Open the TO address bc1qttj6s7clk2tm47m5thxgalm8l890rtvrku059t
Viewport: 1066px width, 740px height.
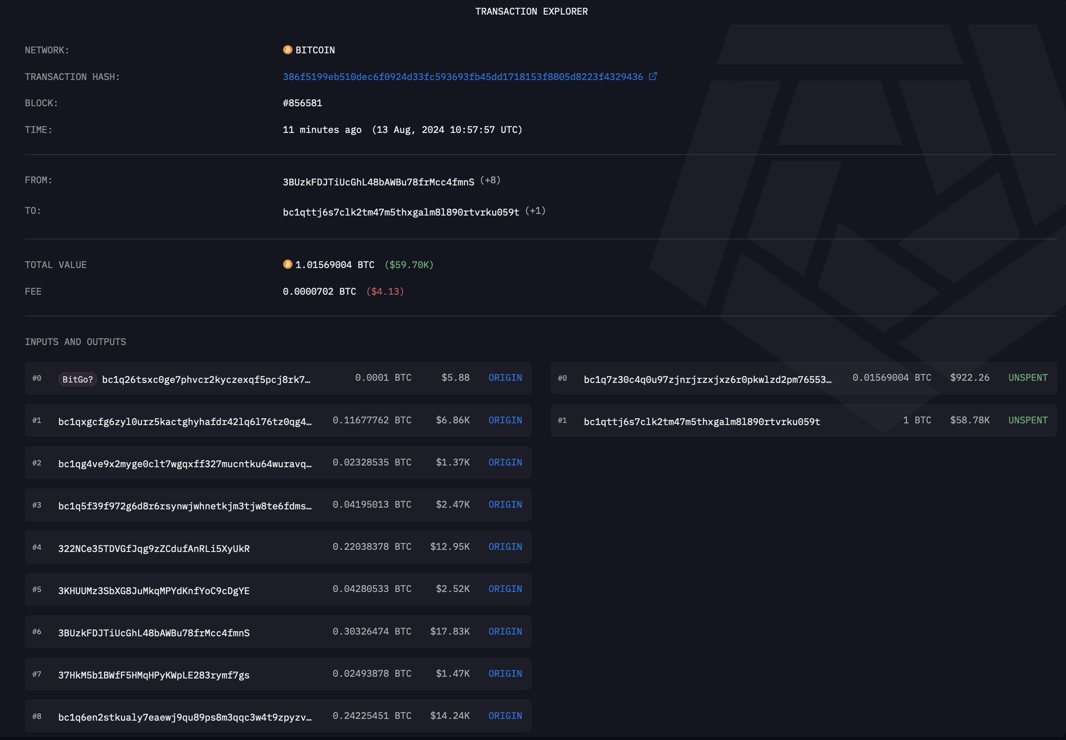point(401,213)
